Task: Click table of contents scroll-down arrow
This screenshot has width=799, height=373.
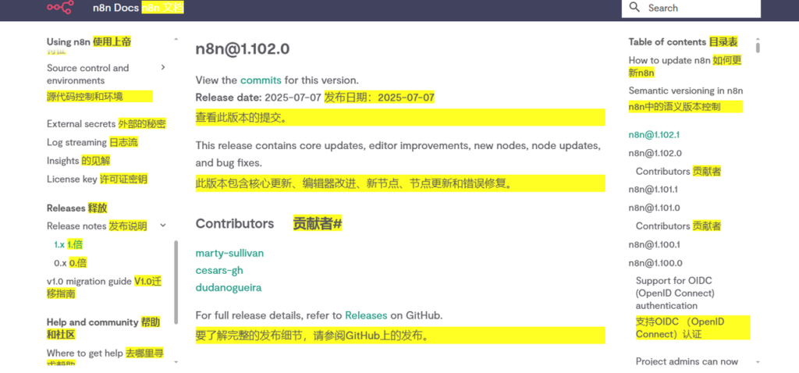Action: pyautogui.click(x=758, y=362)
